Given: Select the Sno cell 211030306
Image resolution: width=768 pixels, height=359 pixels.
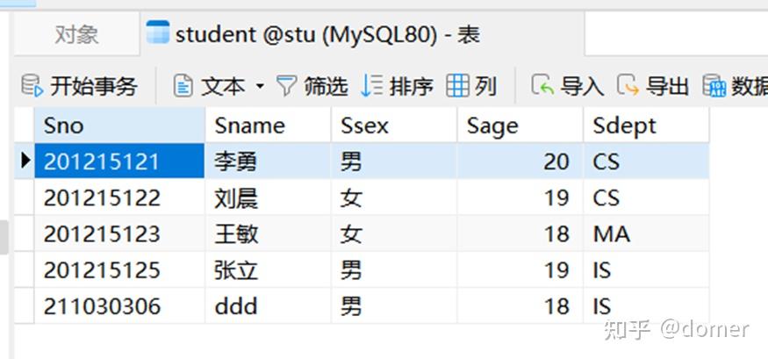Looking at the screenshot, I should (x=119, y=306).
